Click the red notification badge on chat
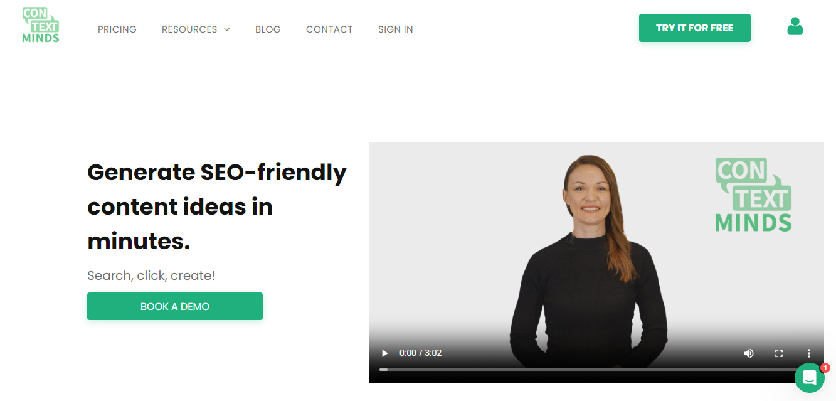Viewport: 836px width, 401px height. (x=825, y=368)
